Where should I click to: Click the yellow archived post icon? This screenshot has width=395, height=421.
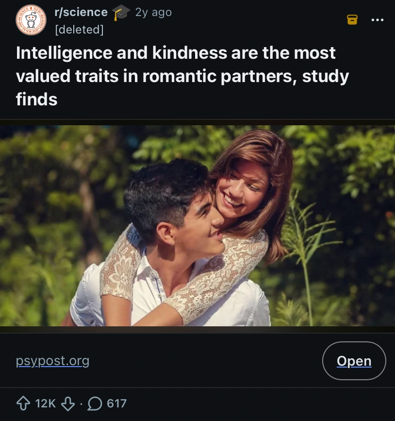tap(352, 19)
